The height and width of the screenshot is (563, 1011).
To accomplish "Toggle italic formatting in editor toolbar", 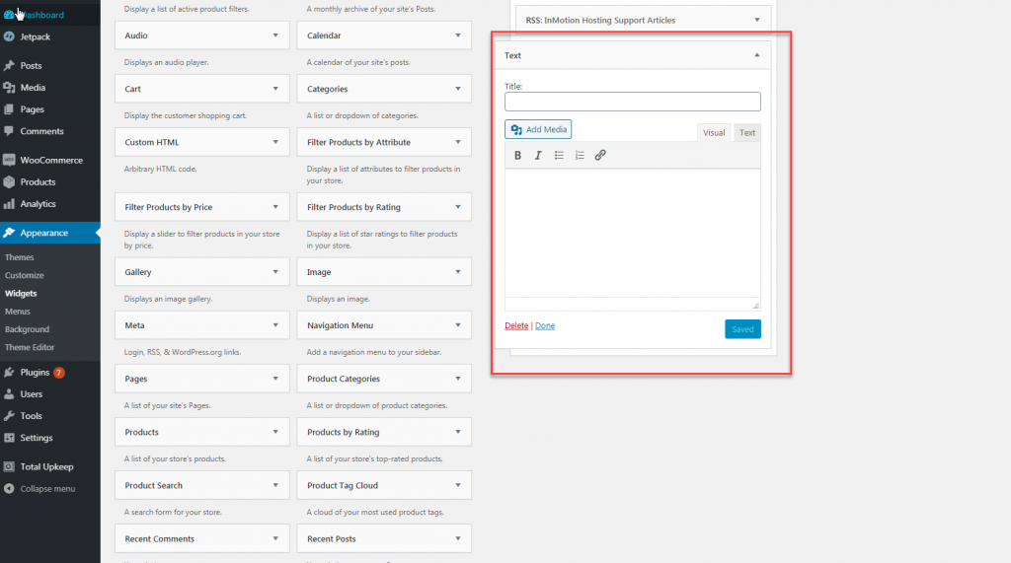I will (538, 155).
